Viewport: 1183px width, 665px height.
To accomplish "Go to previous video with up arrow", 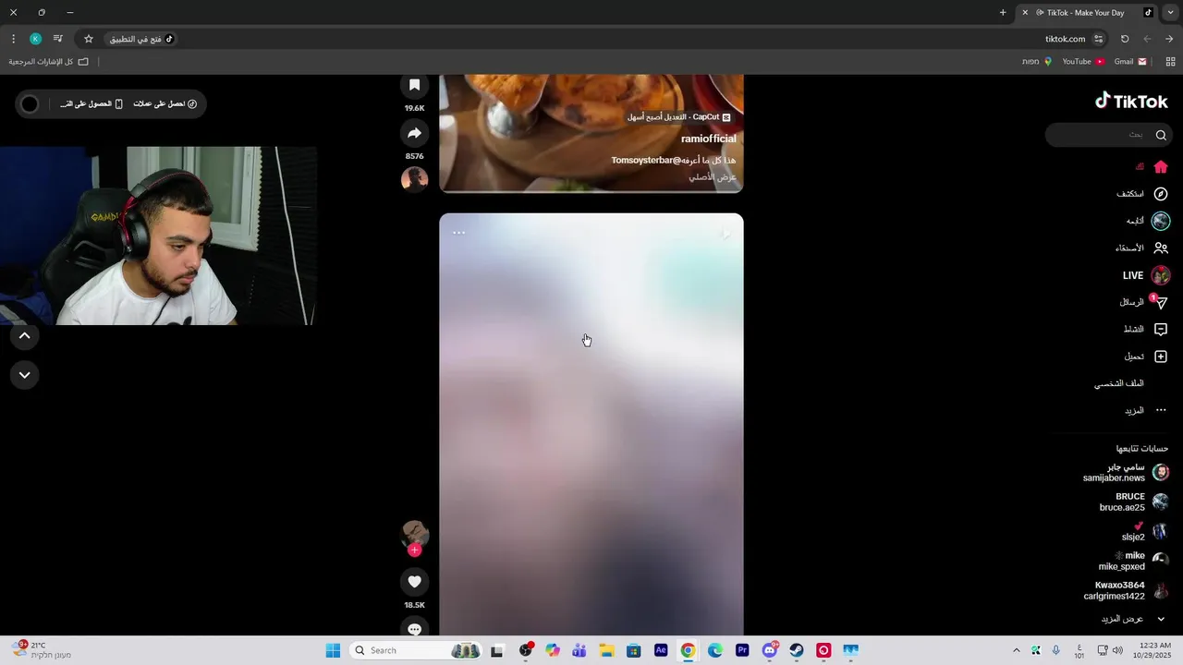I will pos(25,336).
